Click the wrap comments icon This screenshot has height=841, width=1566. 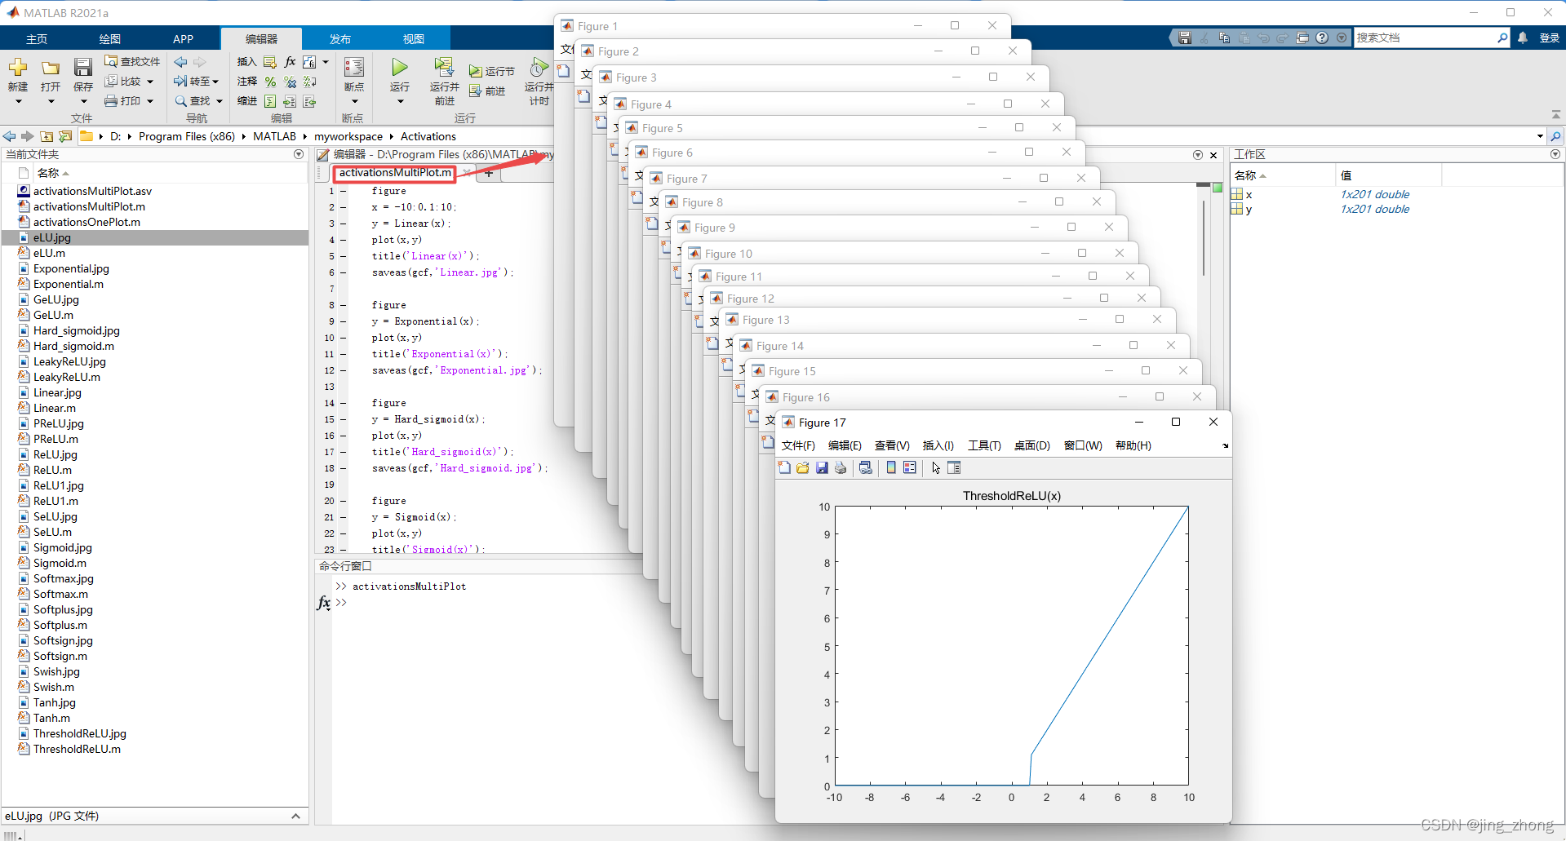[309, 82]
